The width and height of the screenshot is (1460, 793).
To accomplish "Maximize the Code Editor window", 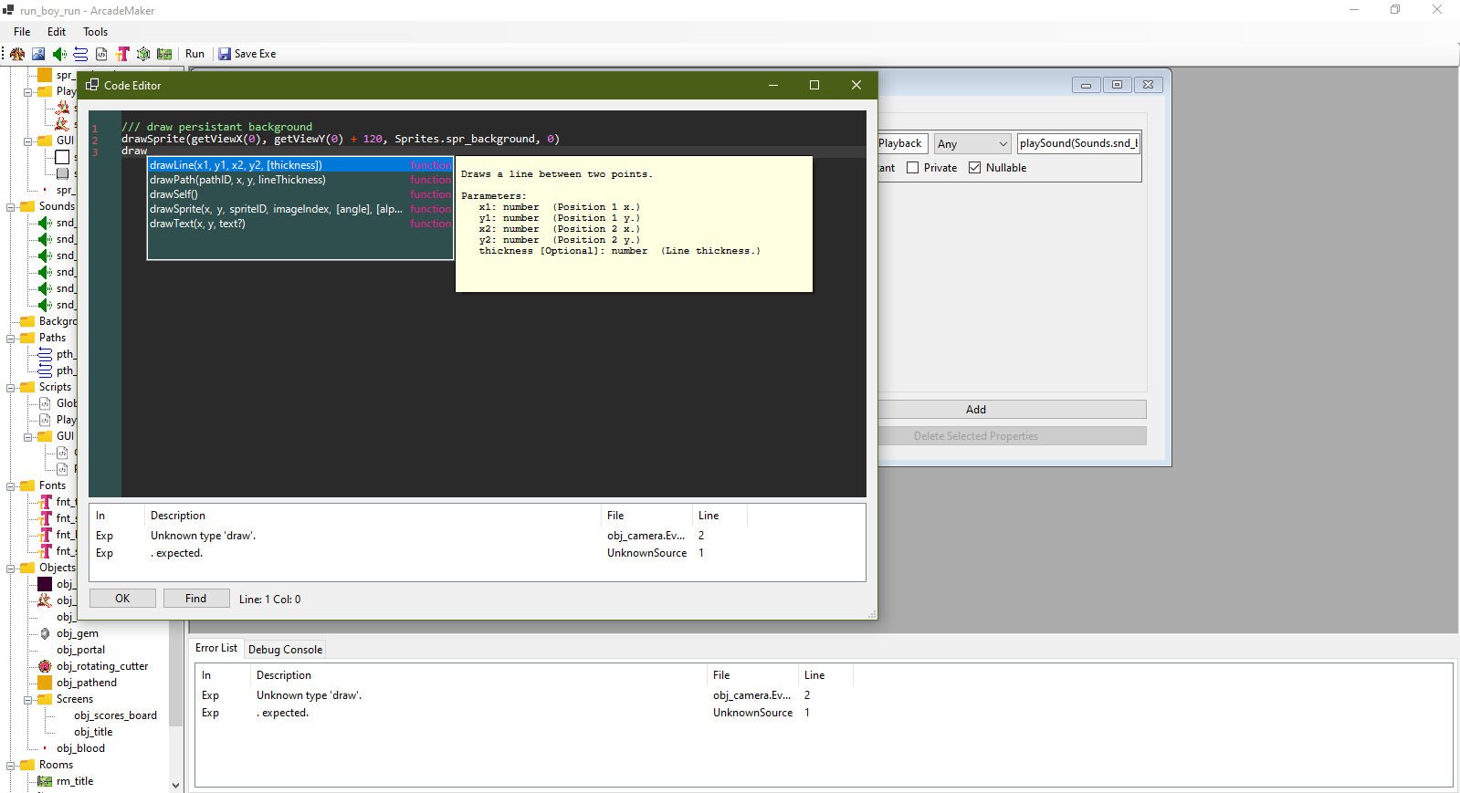I will coord(814,85).
